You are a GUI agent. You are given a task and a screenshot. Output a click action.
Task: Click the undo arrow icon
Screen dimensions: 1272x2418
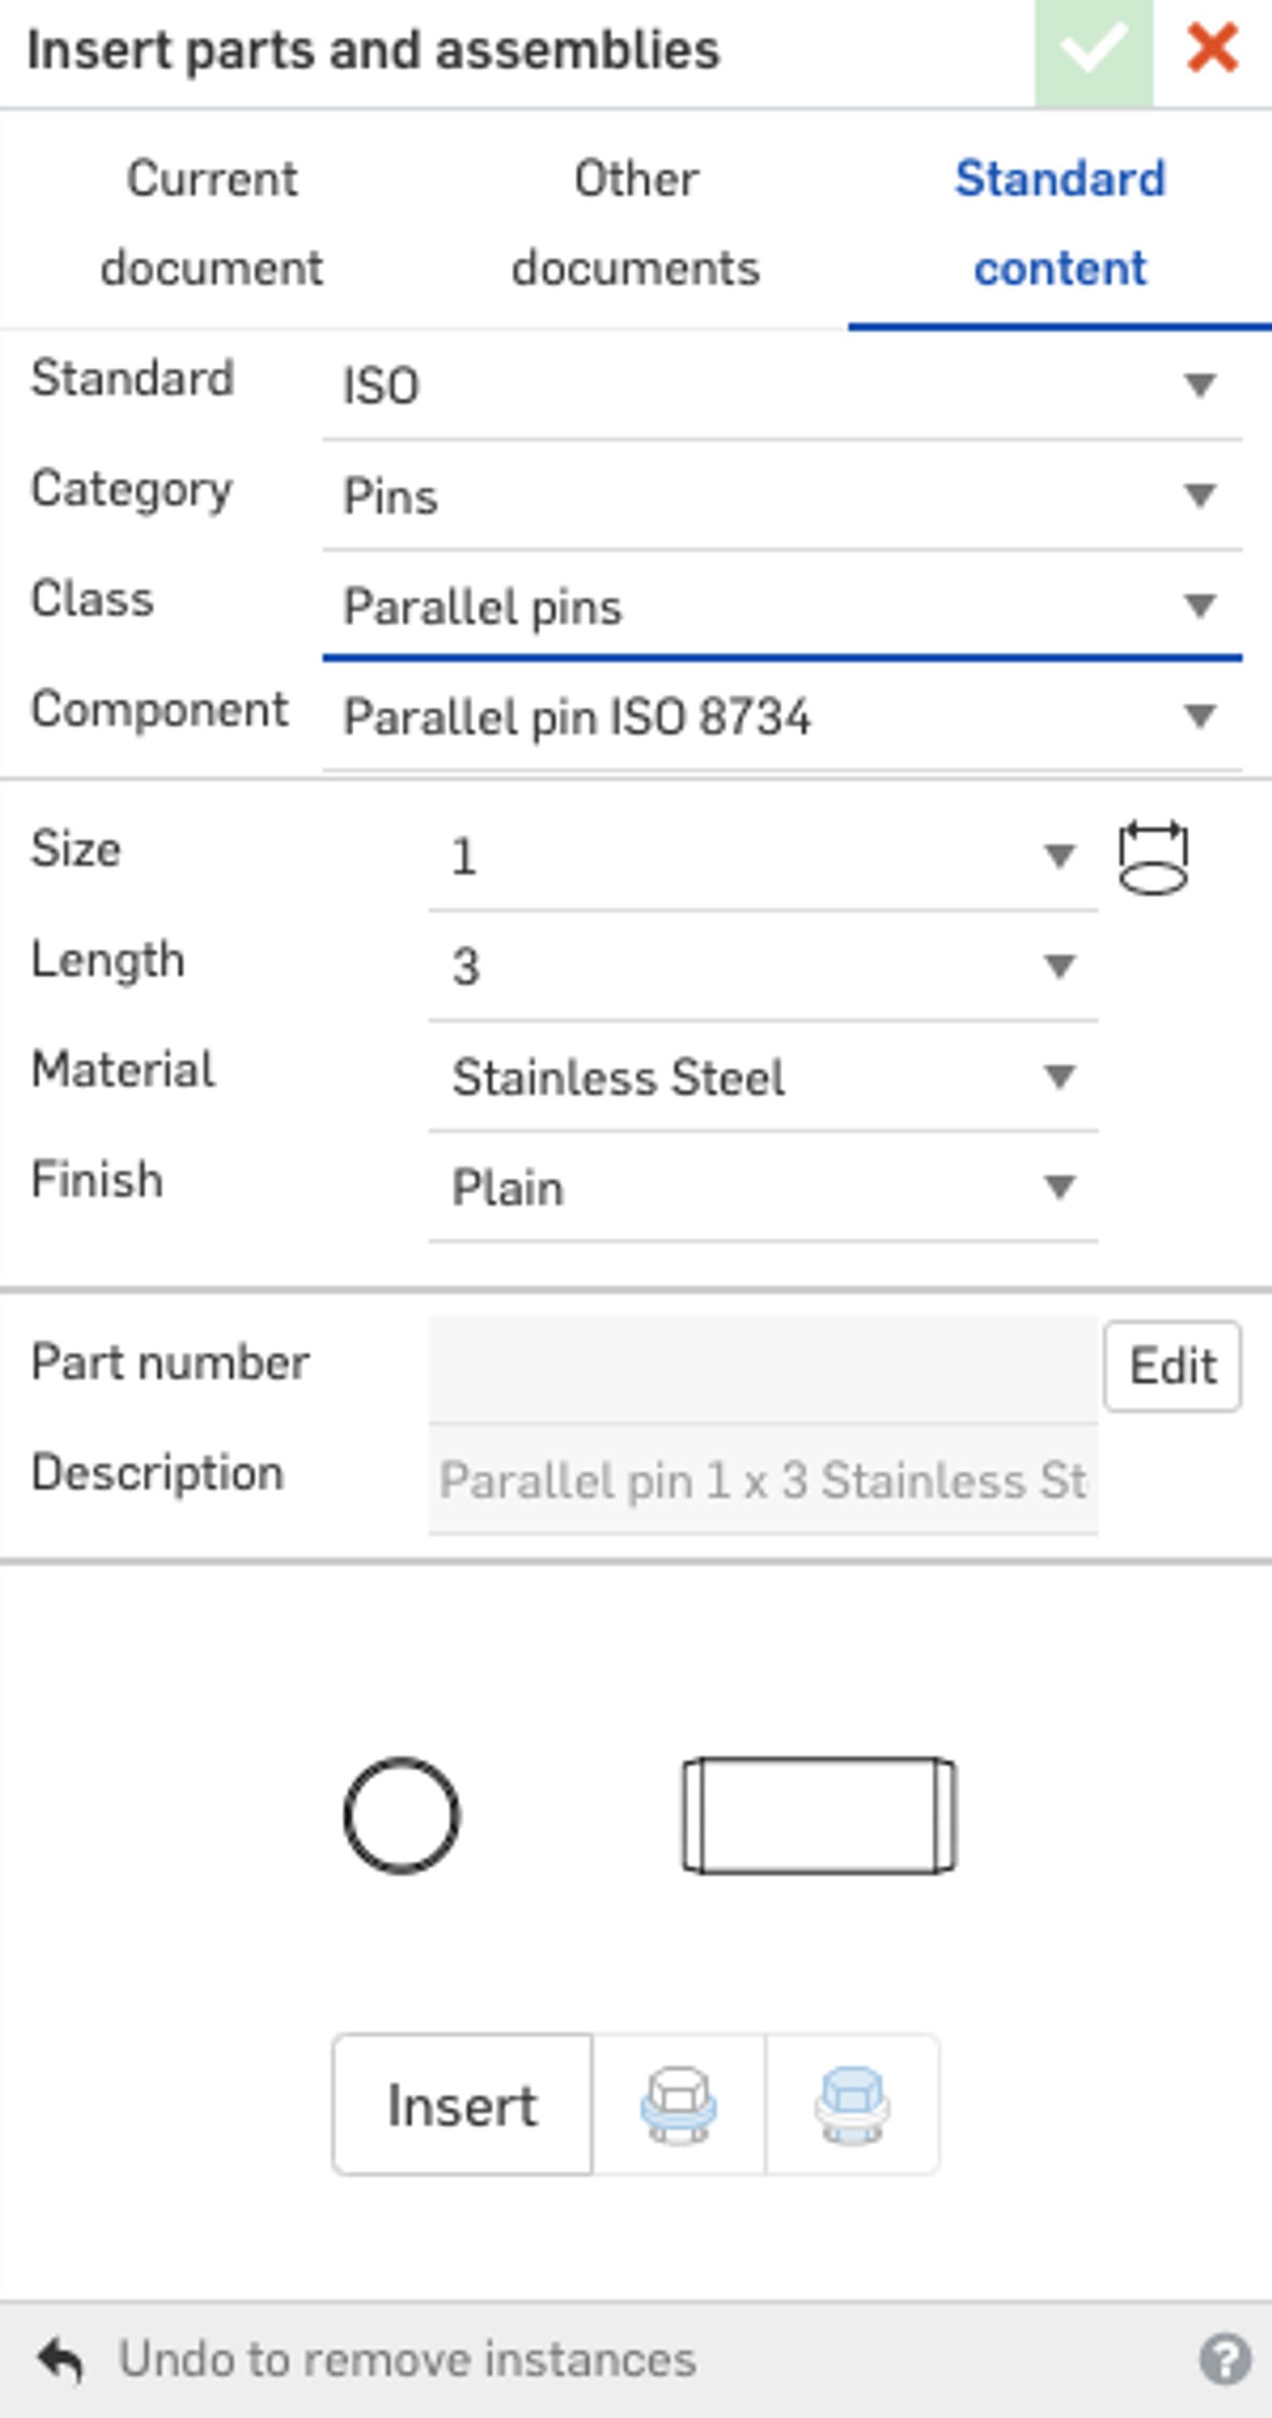60,2358
